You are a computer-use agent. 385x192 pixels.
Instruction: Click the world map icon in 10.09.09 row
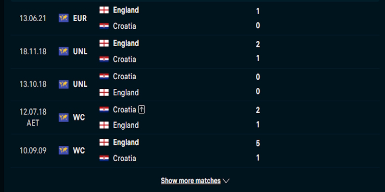coord(64,150)
